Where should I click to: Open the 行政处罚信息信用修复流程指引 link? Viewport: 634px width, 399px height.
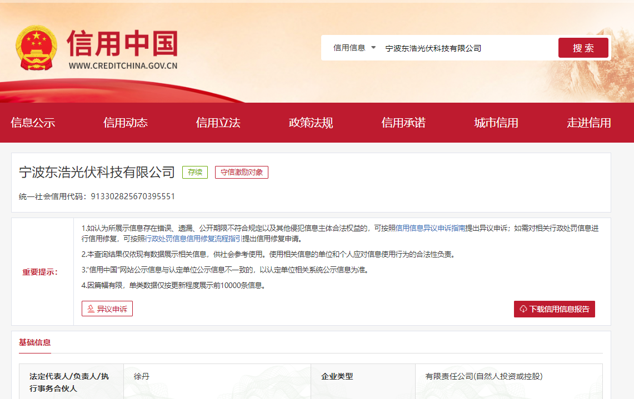coord(193,239)
